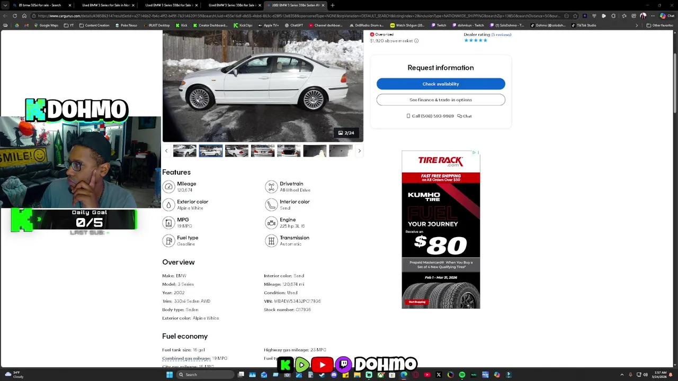Click the five-star dealer rating
Image resolution: width=678 pixels, height=381 pixels.
tap(476, 41)
